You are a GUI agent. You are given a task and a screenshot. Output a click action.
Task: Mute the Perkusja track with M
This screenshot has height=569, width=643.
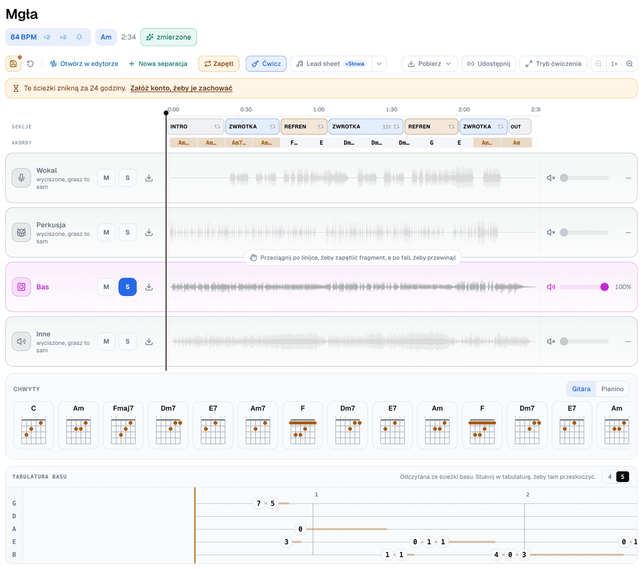pyautogui.click(x=106, y=233)
